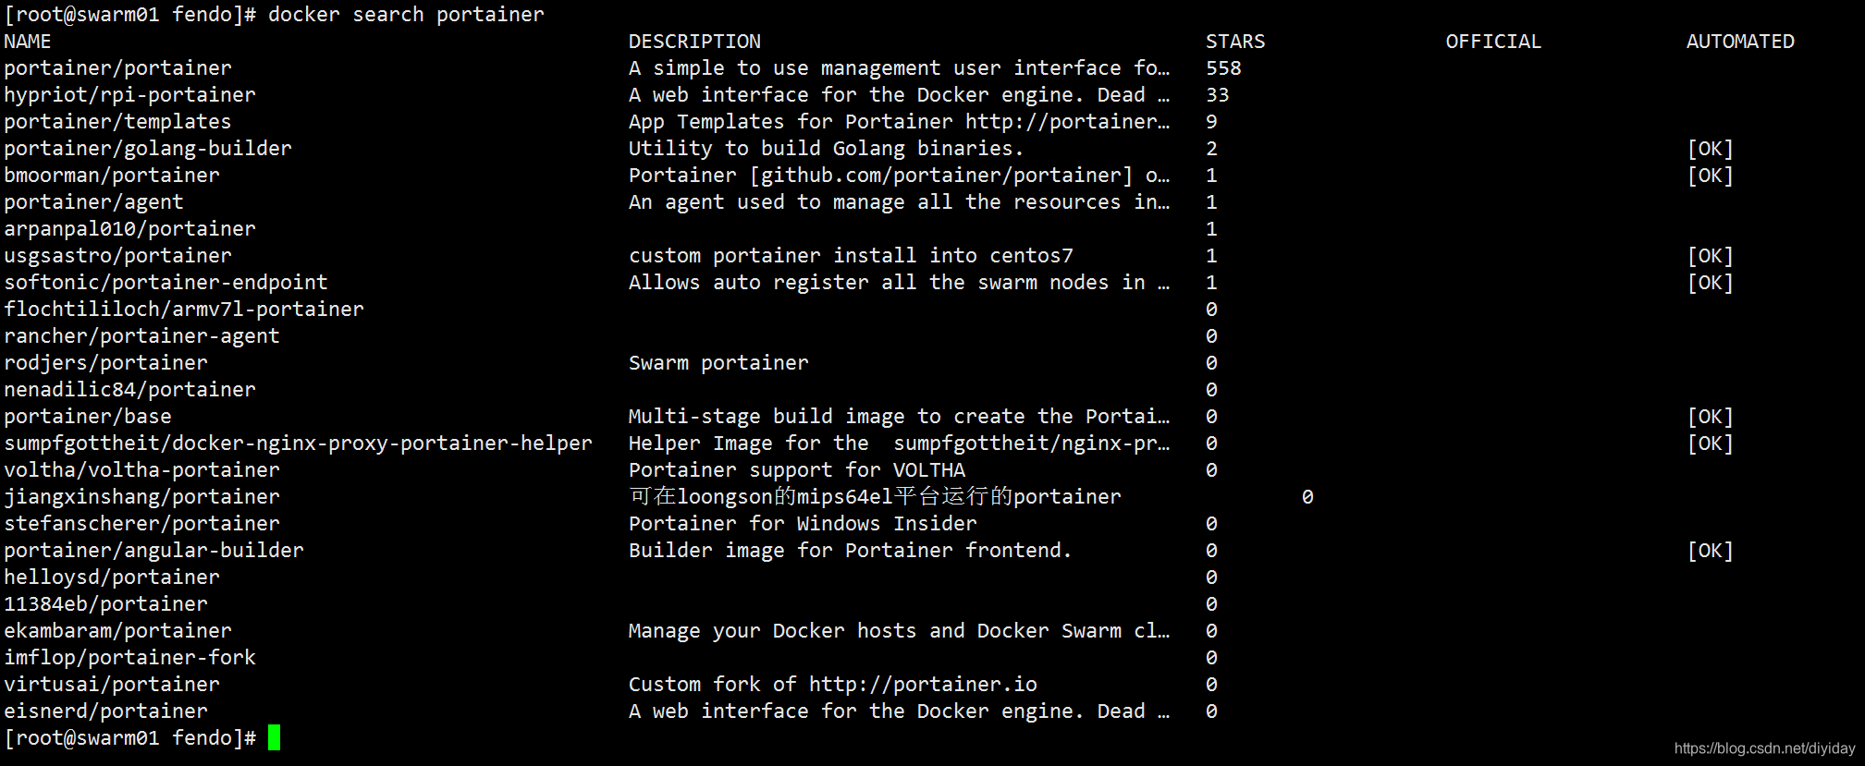
Task: Select image name rodjers/portainer
Action: [x=105, y=363]
